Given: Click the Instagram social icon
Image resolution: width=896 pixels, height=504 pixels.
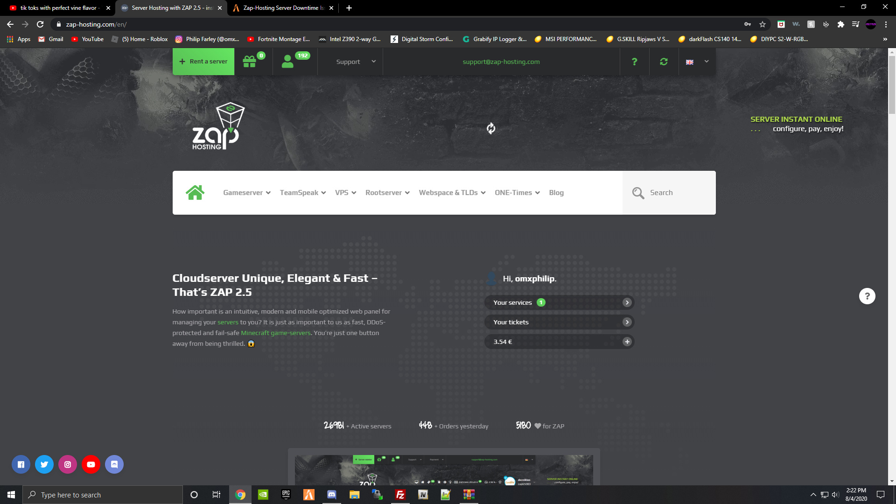Looking at the screenshot, I should click(68, 464).
